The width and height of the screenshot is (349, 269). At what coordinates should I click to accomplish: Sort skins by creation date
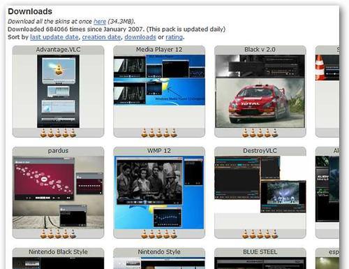pyautogui.click(x=101, y=37)
